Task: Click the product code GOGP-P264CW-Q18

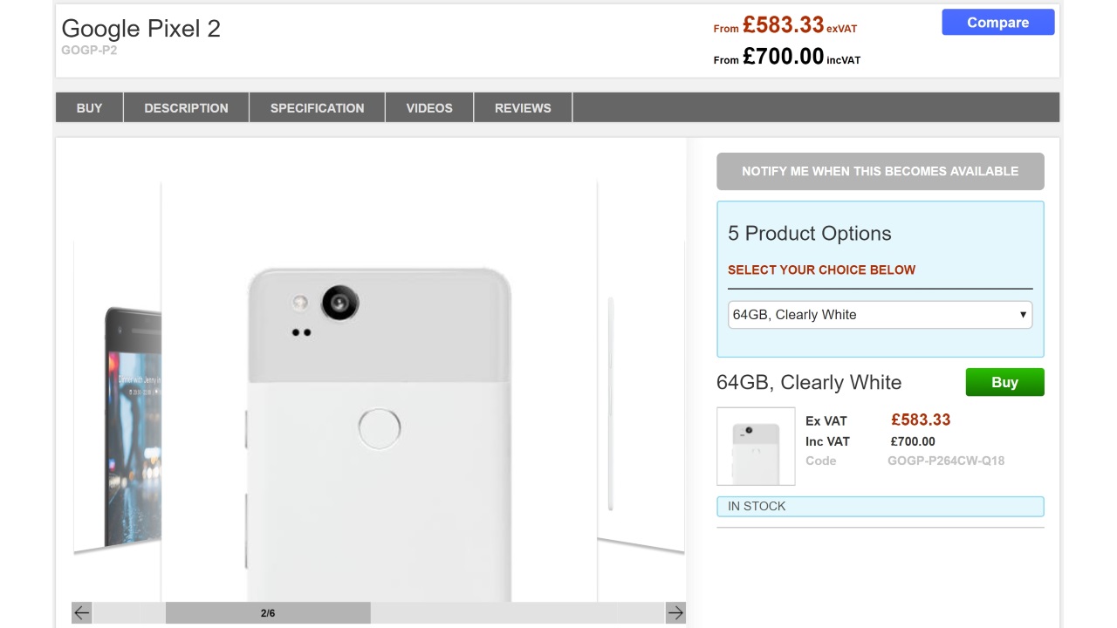Action: pyautogui.click(x=946, y=461)
